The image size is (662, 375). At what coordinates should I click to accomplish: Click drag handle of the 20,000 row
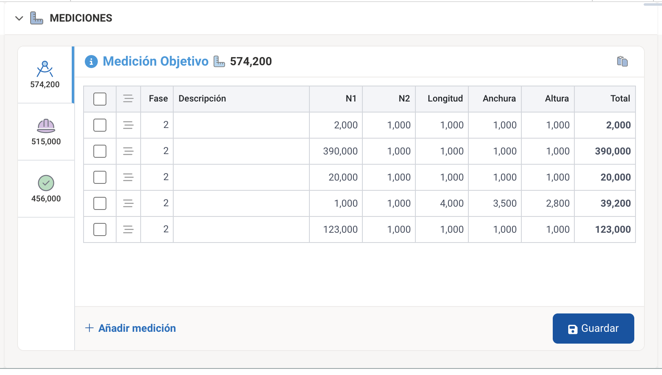[128, 177]
